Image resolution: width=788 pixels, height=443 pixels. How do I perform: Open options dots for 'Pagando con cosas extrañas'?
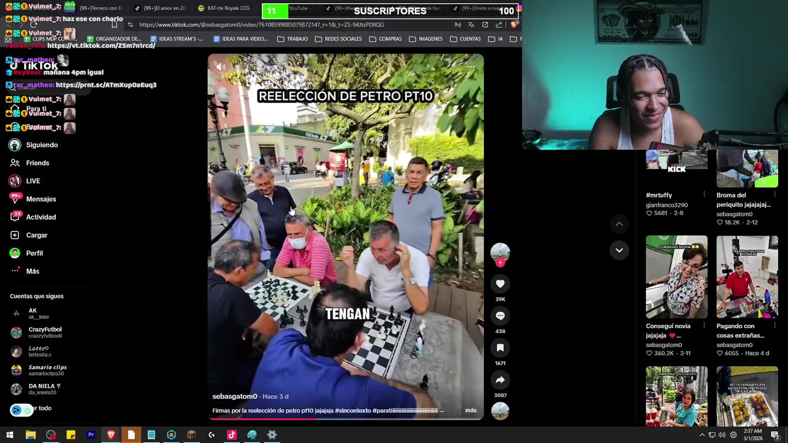tap(774, 325)
